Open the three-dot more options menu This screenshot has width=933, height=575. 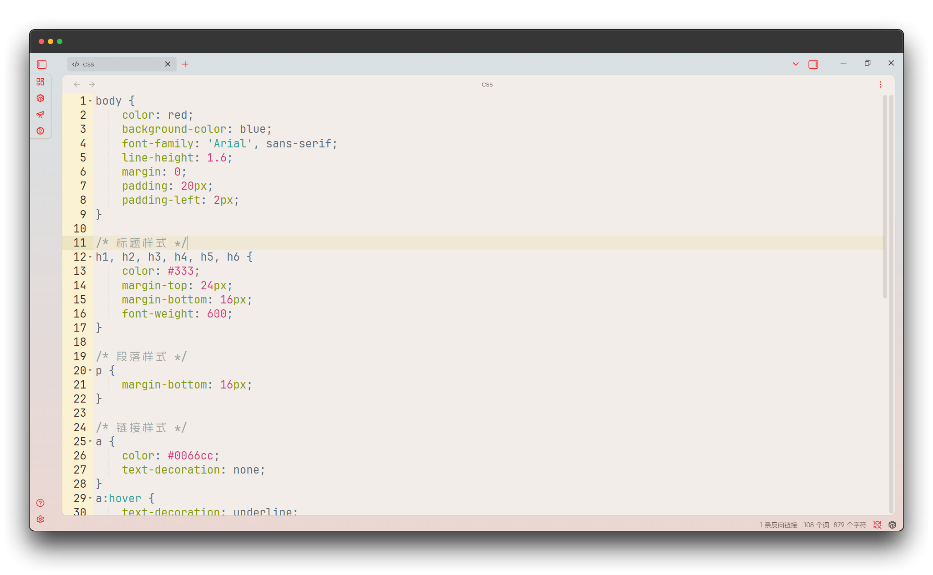pyautogui.click(x=880, y=84)
